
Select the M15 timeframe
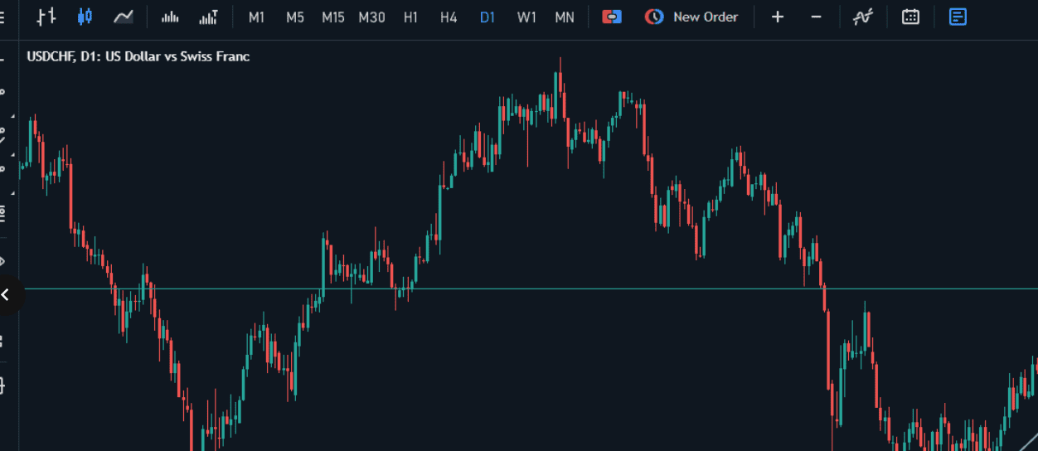pos(333,17)
